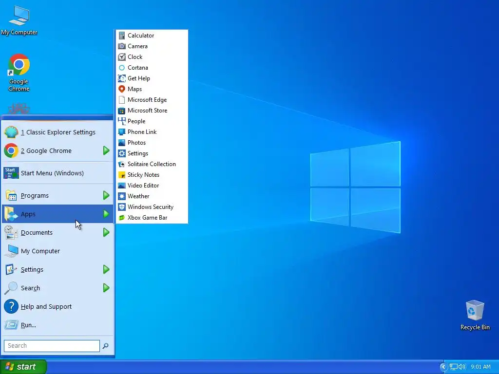
Task: Click the 9:01 AM taskbar clock
Action: point(480,367)
